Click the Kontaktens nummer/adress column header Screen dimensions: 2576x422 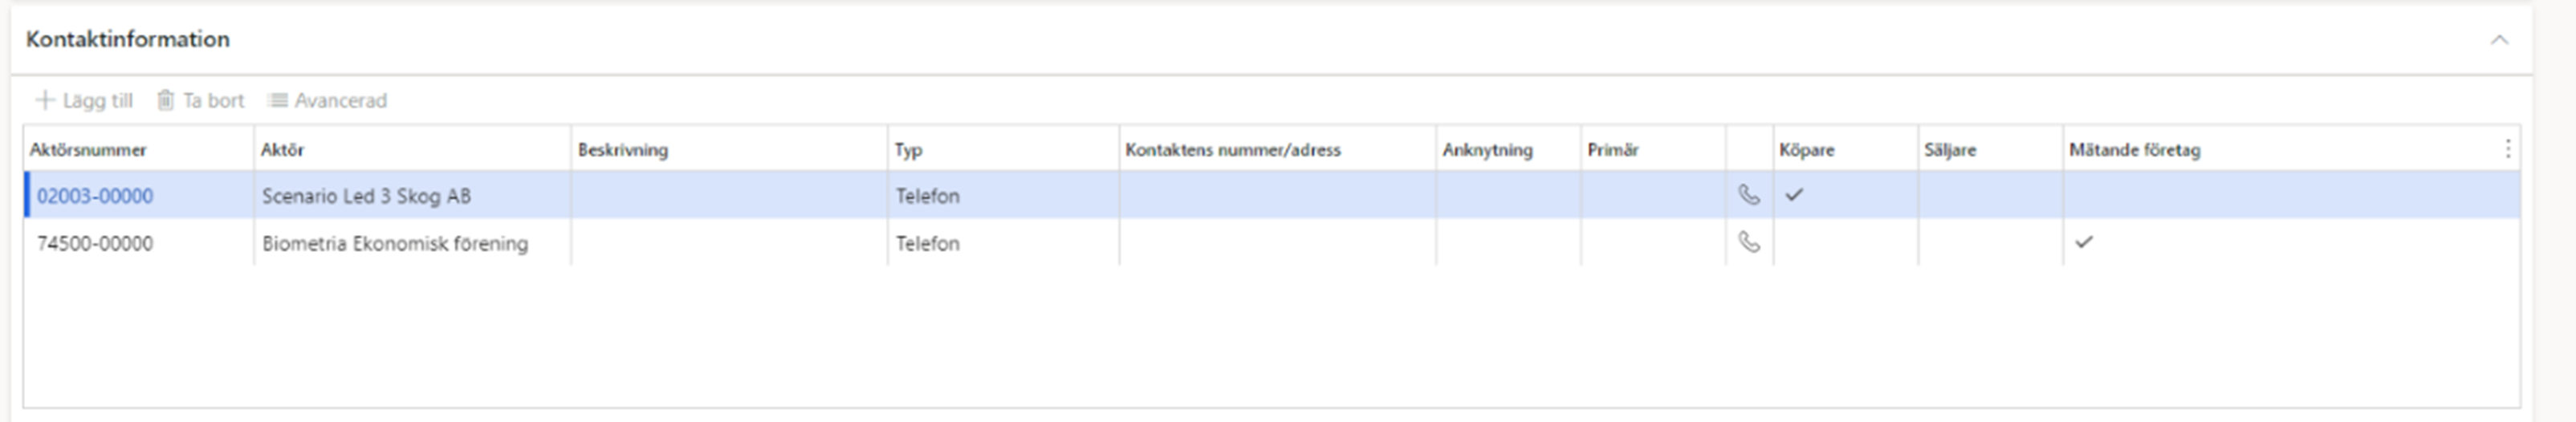(x=1233, y=150)
